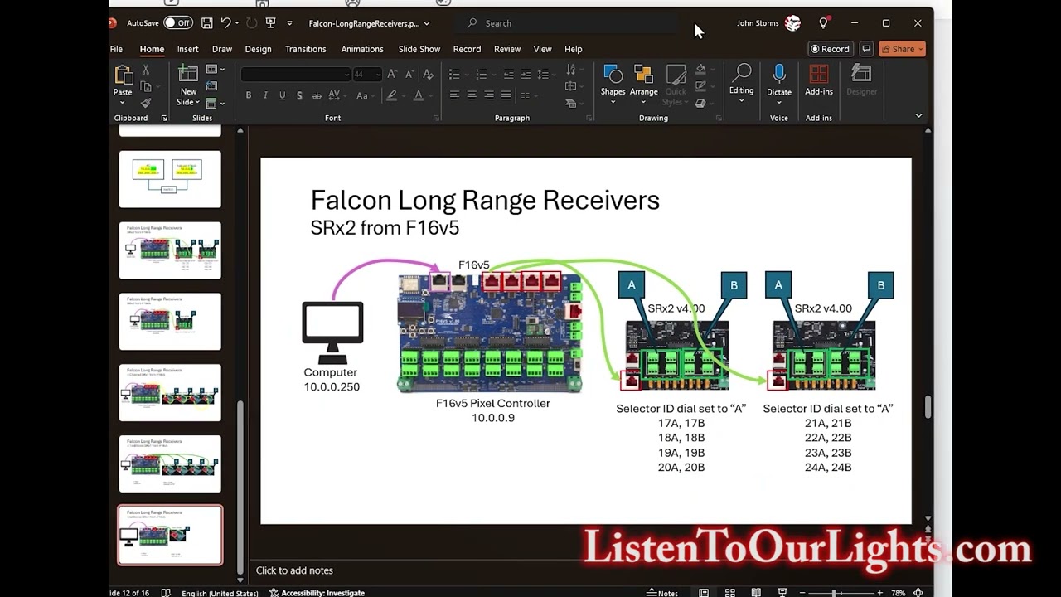
Task: Select the Format Painter brush icon
Action: point(146,103)
